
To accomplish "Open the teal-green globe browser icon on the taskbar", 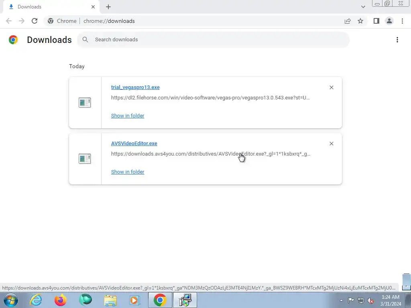I will point(85,300).
